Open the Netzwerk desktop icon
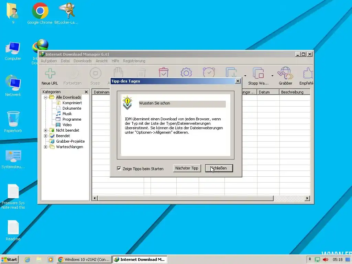Screen dimensions: 352x264 tap(13, 86)
